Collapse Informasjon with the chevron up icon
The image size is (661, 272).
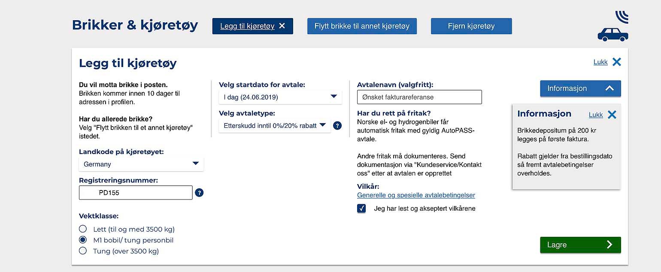click(609, 88)
